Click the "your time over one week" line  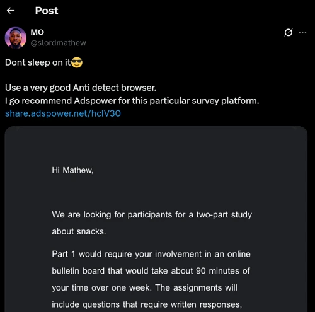click(x=144, y=287)
